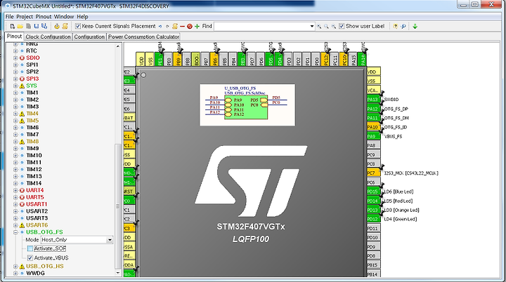Click the warning icon beside USB_OTG_HS
The image size is (506, 282).
click(x=22, y=267)
